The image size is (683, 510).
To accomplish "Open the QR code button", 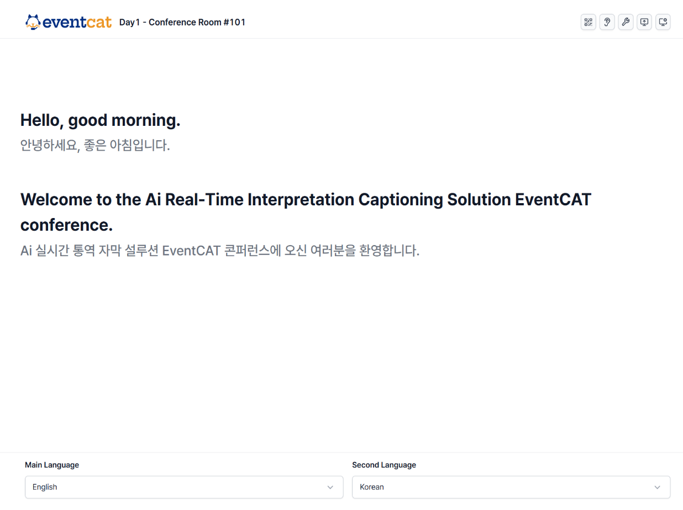I will [x=589, y=22].
